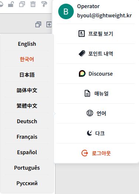Click the green B user avatar
Screen dimensions: 139x194
(x=66, y=11)
